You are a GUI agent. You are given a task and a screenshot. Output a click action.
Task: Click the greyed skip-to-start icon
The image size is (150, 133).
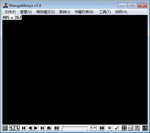coord(102,128)
